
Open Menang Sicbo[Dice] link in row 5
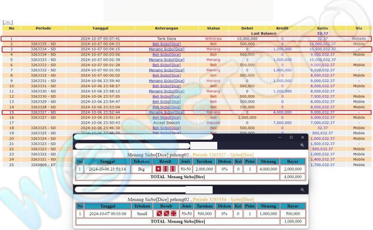(166, 60)
